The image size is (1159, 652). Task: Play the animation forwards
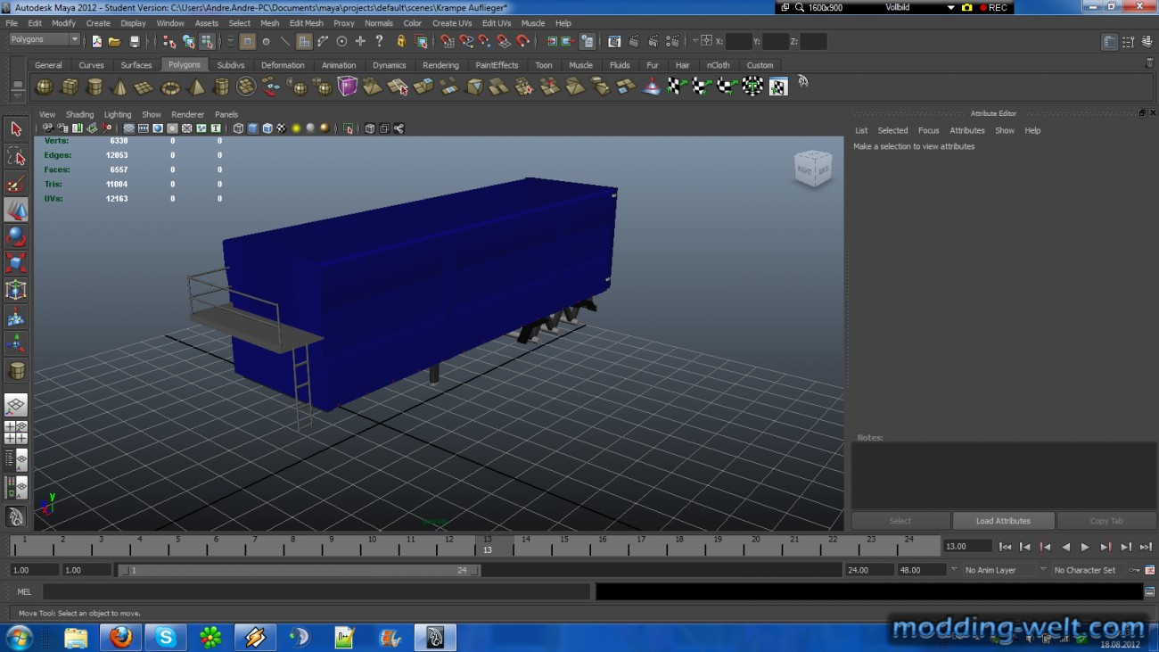[x=1085, y=547]
